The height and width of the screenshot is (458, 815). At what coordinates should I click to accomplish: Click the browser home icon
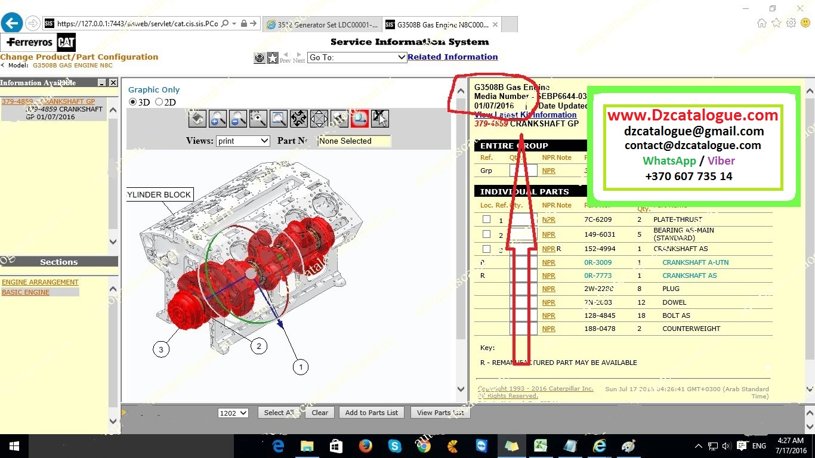pyautogui.click(x=762, y=23)
